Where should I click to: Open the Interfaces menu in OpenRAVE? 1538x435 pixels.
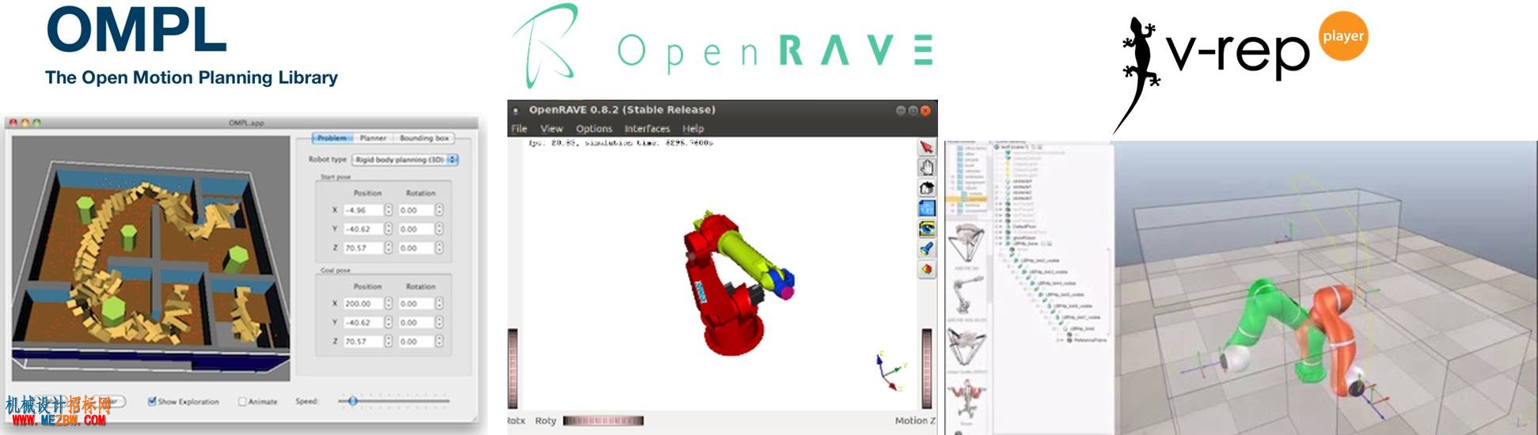tap(647, 128)
